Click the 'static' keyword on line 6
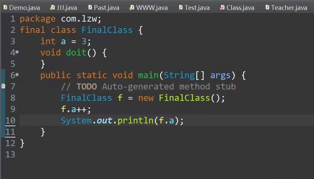 (92, 75)
